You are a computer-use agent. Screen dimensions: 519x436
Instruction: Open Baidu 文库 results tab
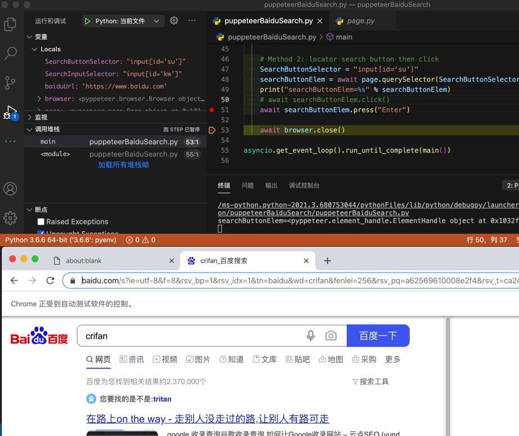[x=265, y=359]
